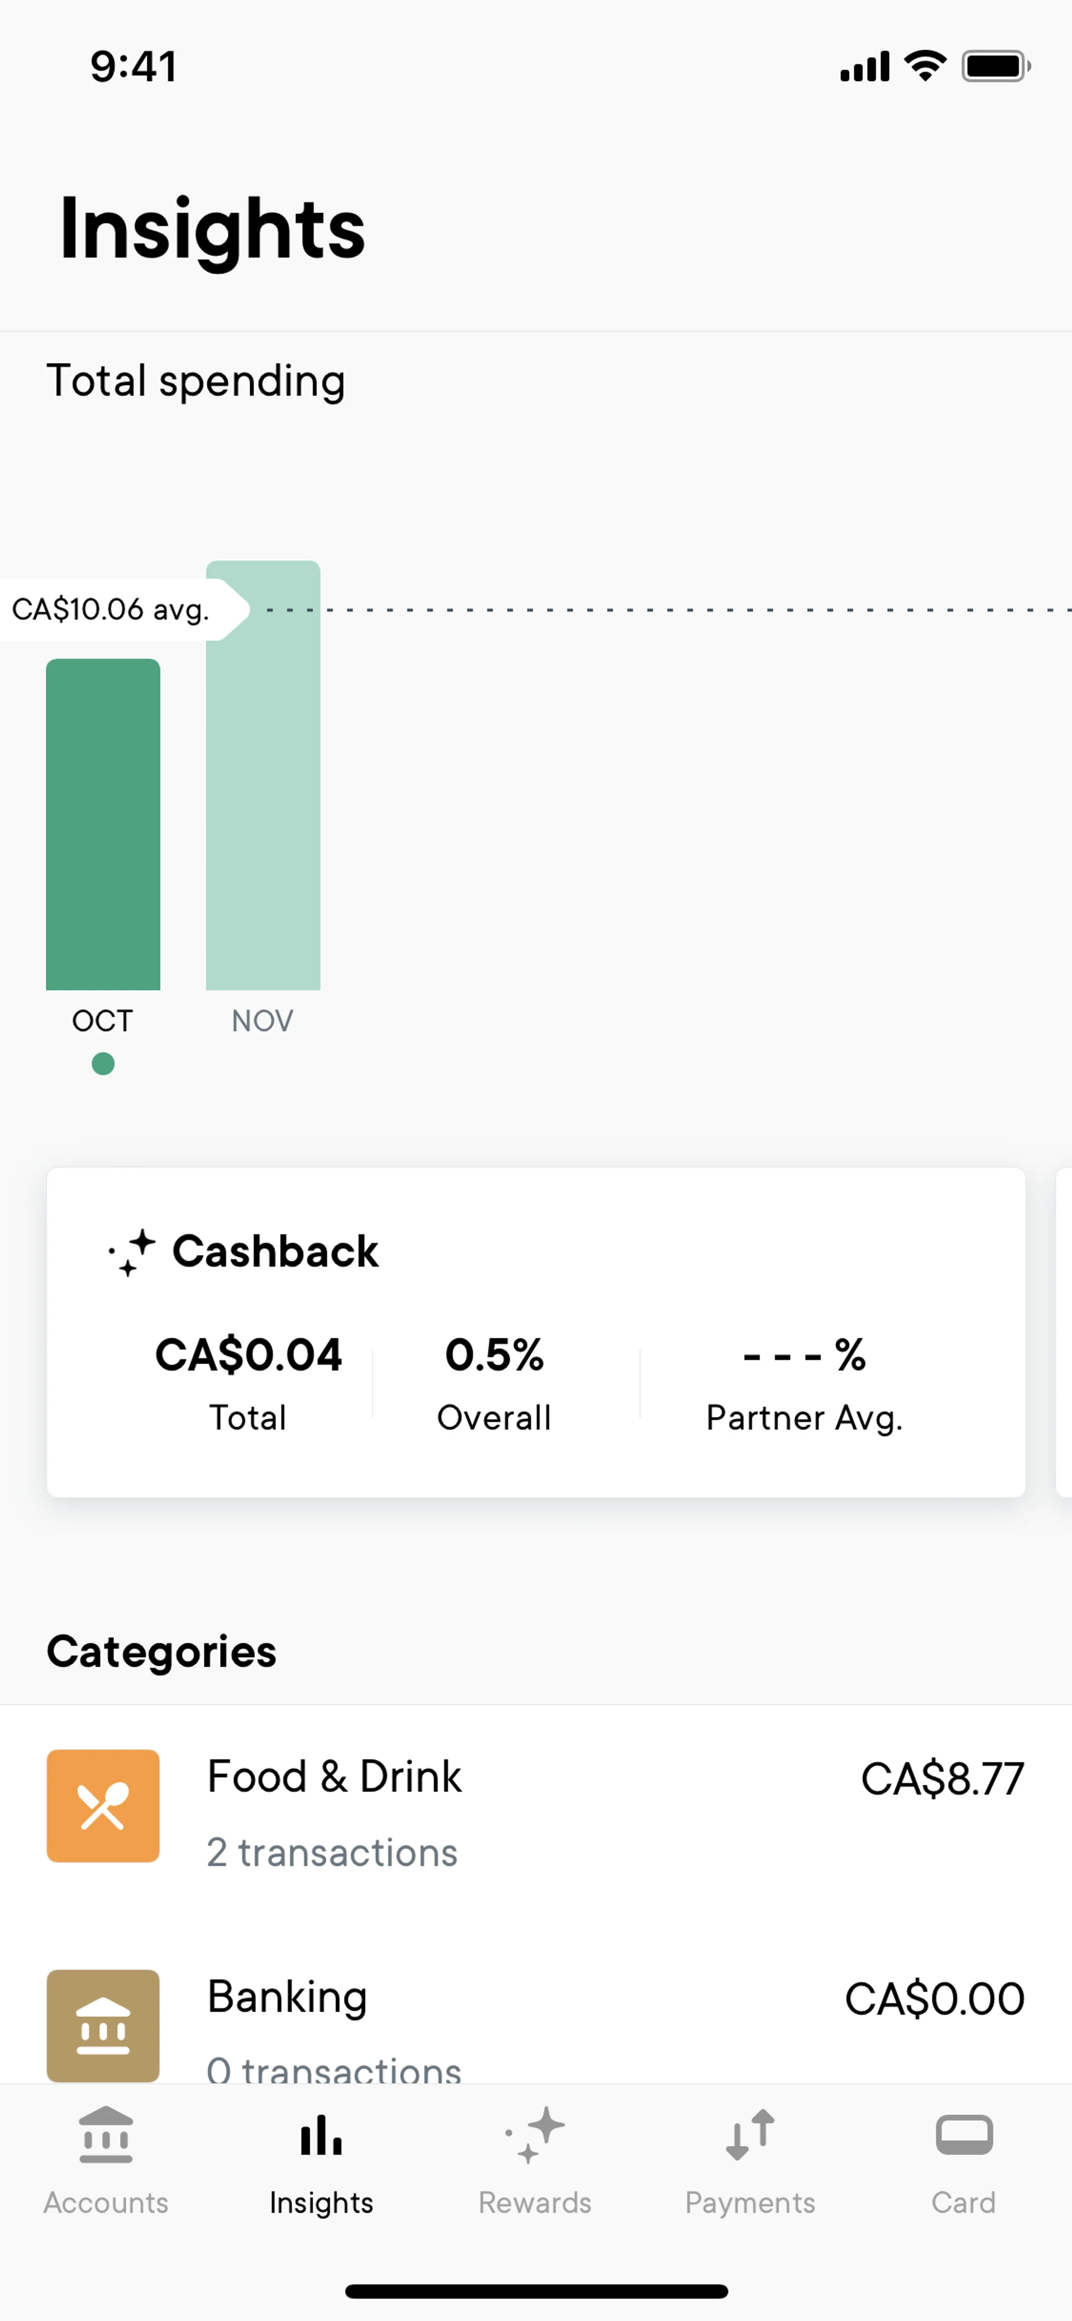The height and width of the screenshot is (2321, 1072).
Task: Tap the CA$0.04 Total cashback value
Action: point(248,1355)
